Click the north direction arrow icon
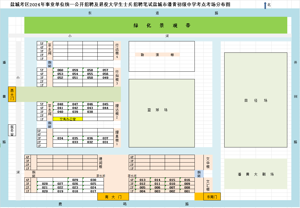Screen dimensions: 300x208 coord(265,5)
